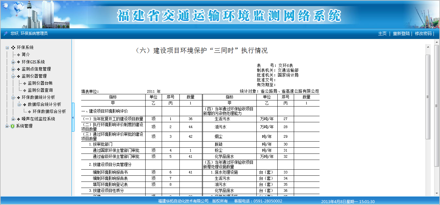Viewport: 440px width, 205px height.
Task: Go to 主页 in the top bar
Action: coord(382,33)
